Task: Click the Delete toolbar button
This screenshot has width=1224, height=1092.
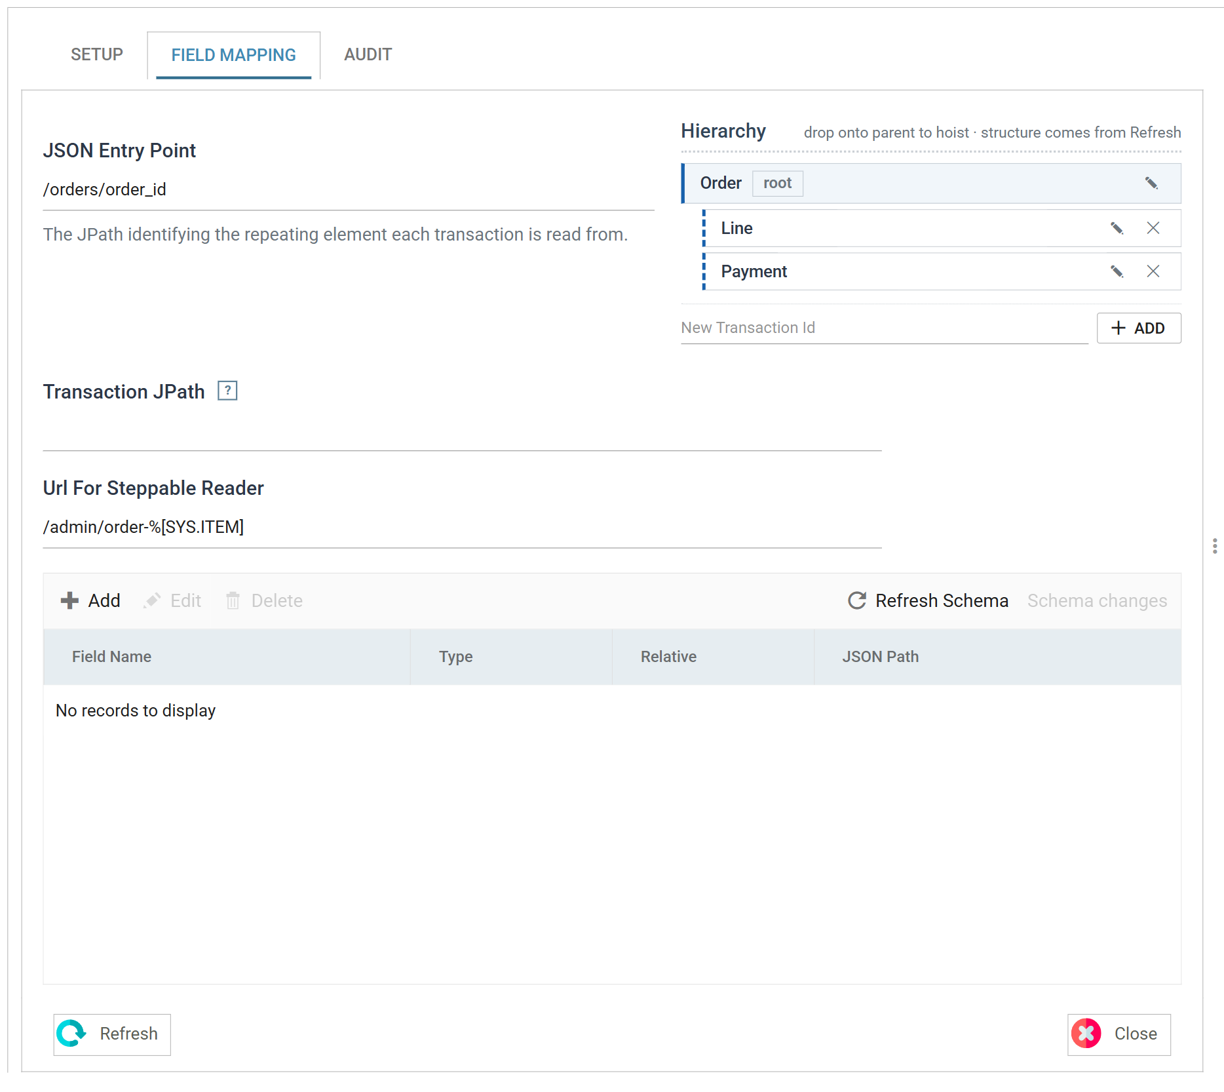Action: coord(264,600)
